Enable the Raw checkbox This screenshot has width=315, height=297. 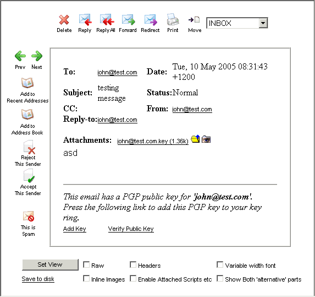(86, 264)
